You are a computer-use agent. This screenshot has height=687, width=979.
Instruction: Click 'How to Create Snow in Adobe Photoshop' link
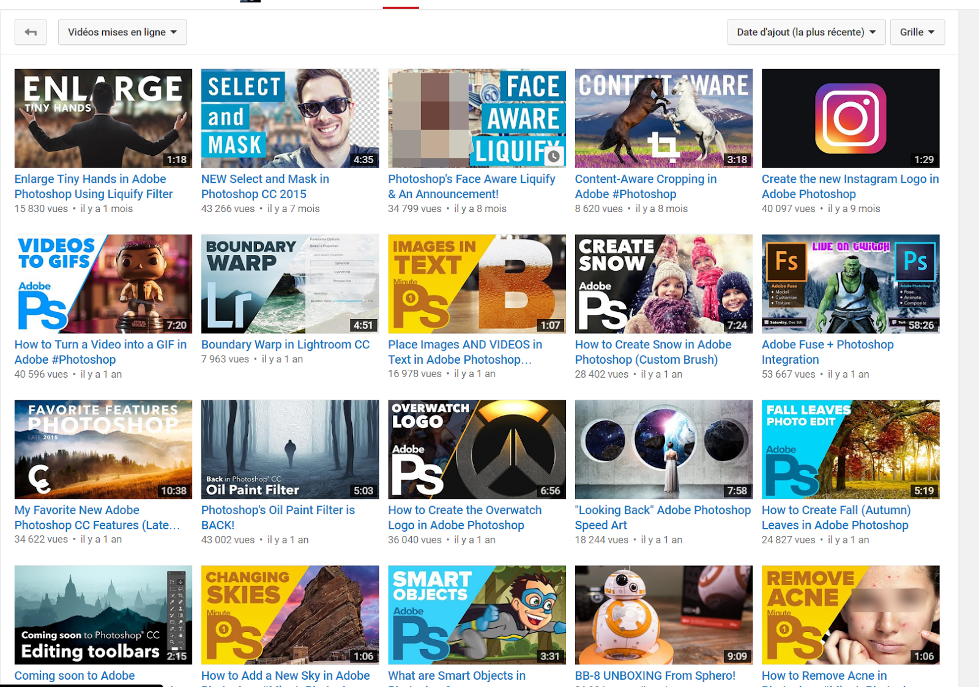(653, 352)
